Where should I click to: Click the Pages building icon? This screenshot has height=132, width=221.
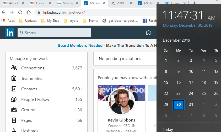[x=14, y=120]
